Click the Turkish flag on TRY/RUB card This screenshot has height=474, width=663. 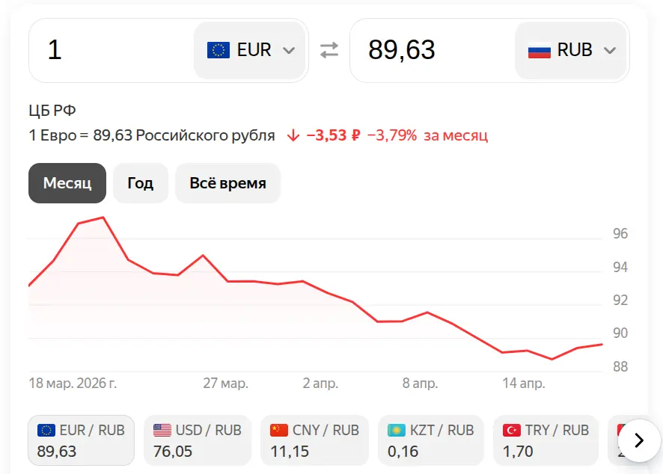pos(511,430)
